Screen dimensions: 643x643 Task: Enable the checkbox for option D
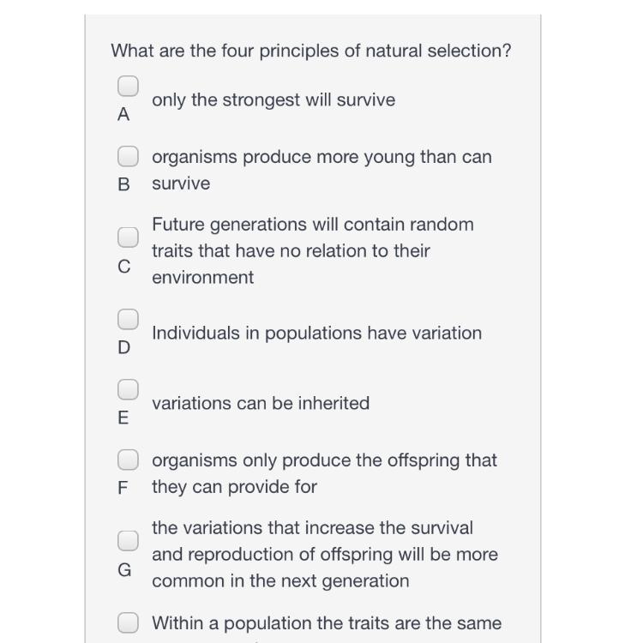click(128, 318)
